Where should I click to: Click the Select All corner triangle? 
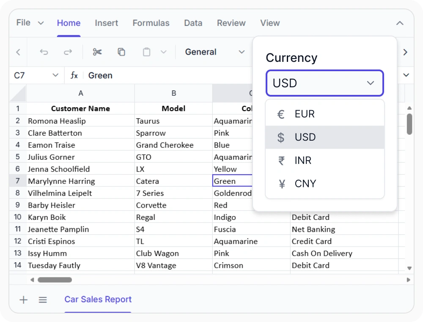point(18,93)
